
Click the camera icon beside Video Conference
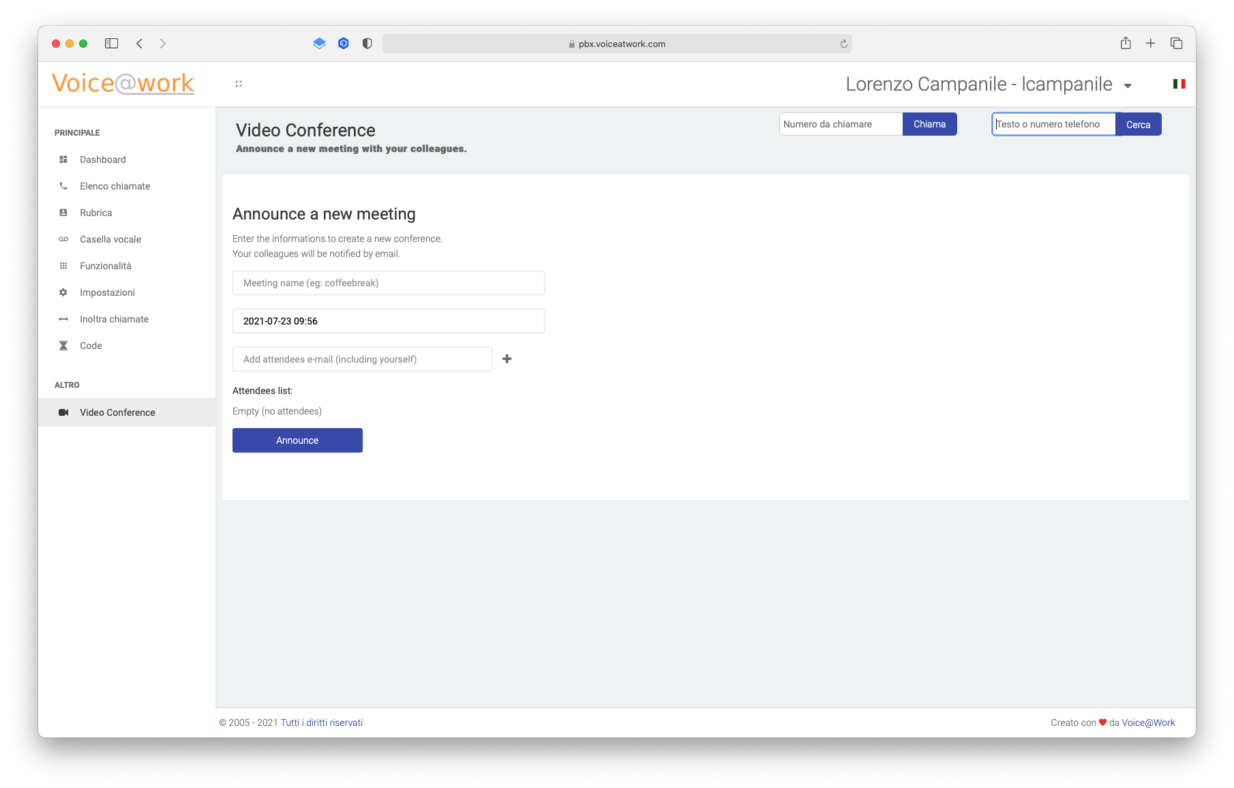click(63, 412)
